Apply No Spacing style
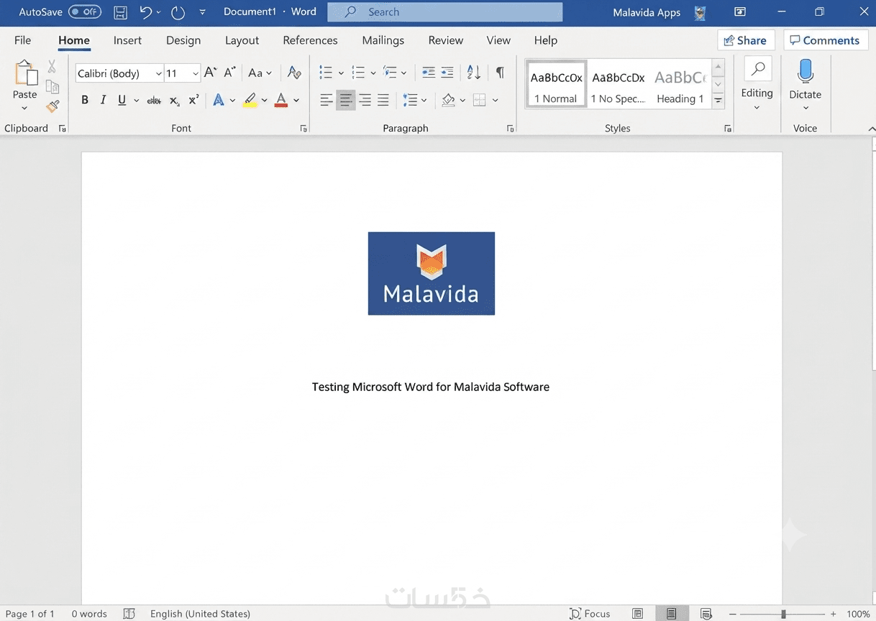876x621 pixels. pyautogui.click(x=619, y=85)
